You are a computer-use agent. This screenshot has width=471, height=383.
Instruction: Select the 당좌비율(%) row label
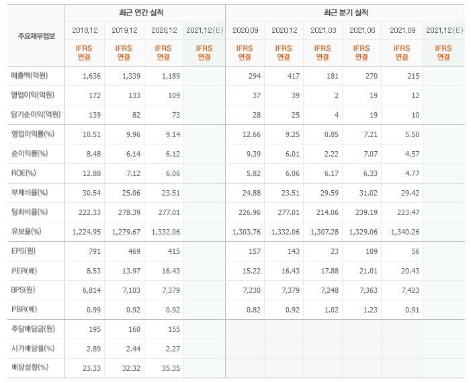click(x=30, y=212)
